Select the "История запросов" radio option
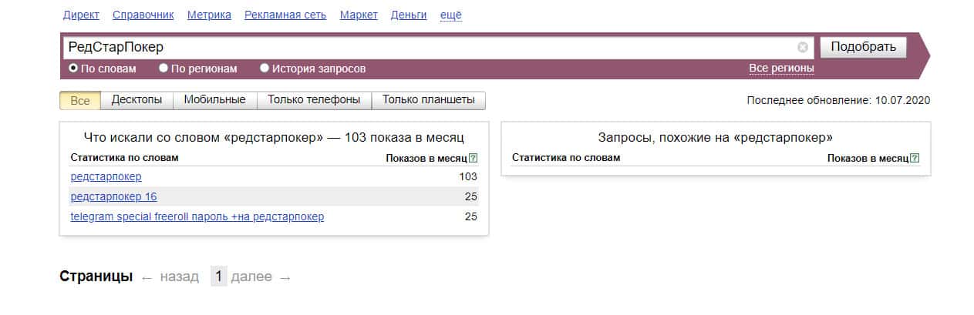The width and height of the screenshot is (974, 315). (x=265, y=69)
